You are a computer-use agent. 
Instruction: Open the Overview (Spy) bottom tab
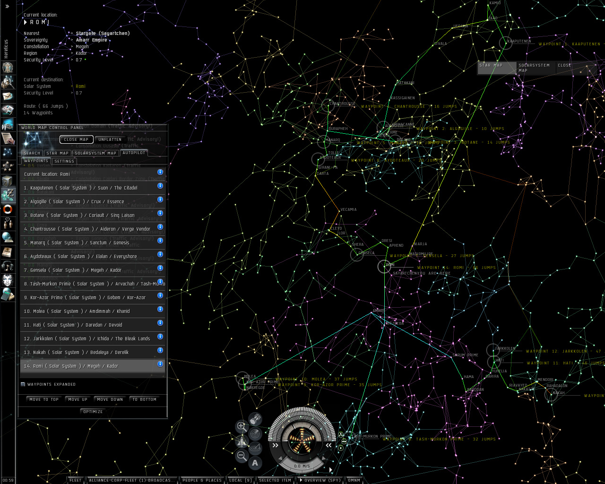(320, 480)
